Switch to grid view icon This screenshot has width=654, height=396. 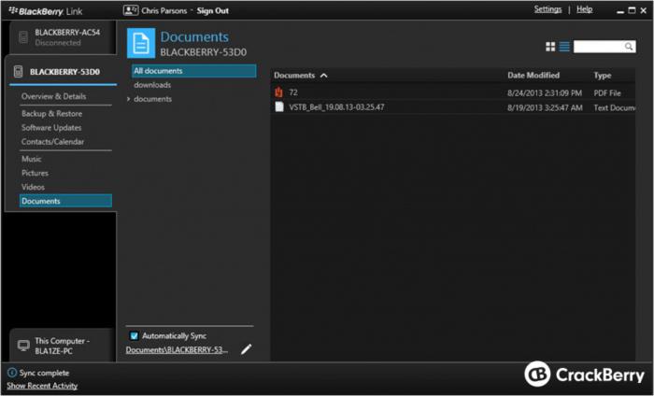(x=550, y=47)
